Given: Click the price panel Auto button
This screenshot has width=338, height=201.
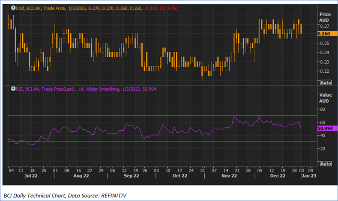Looking at the screenshot, I should (326, 83).
